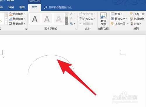146x107 pixels.
Task: Expand the 形状轮廓 dropdown arrow
Action: tap(25, 19)
